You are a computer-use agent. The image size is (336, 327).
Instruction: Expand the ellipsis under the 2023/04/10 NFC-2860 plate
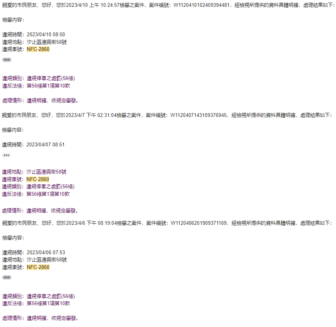(x=7, y=60)
